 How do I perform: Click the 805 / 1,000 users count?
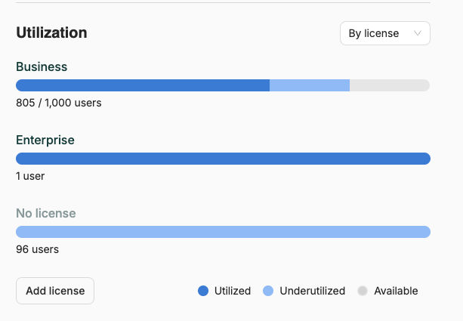tap(58, 103)
